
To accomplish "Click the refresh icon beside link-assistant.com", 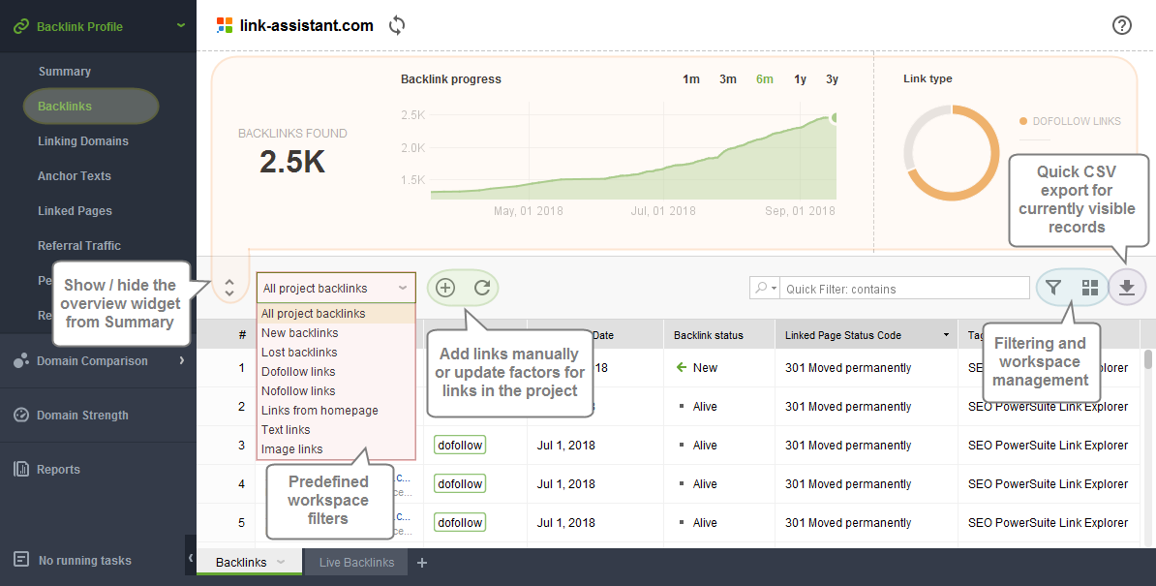I will tap(397, 25).
